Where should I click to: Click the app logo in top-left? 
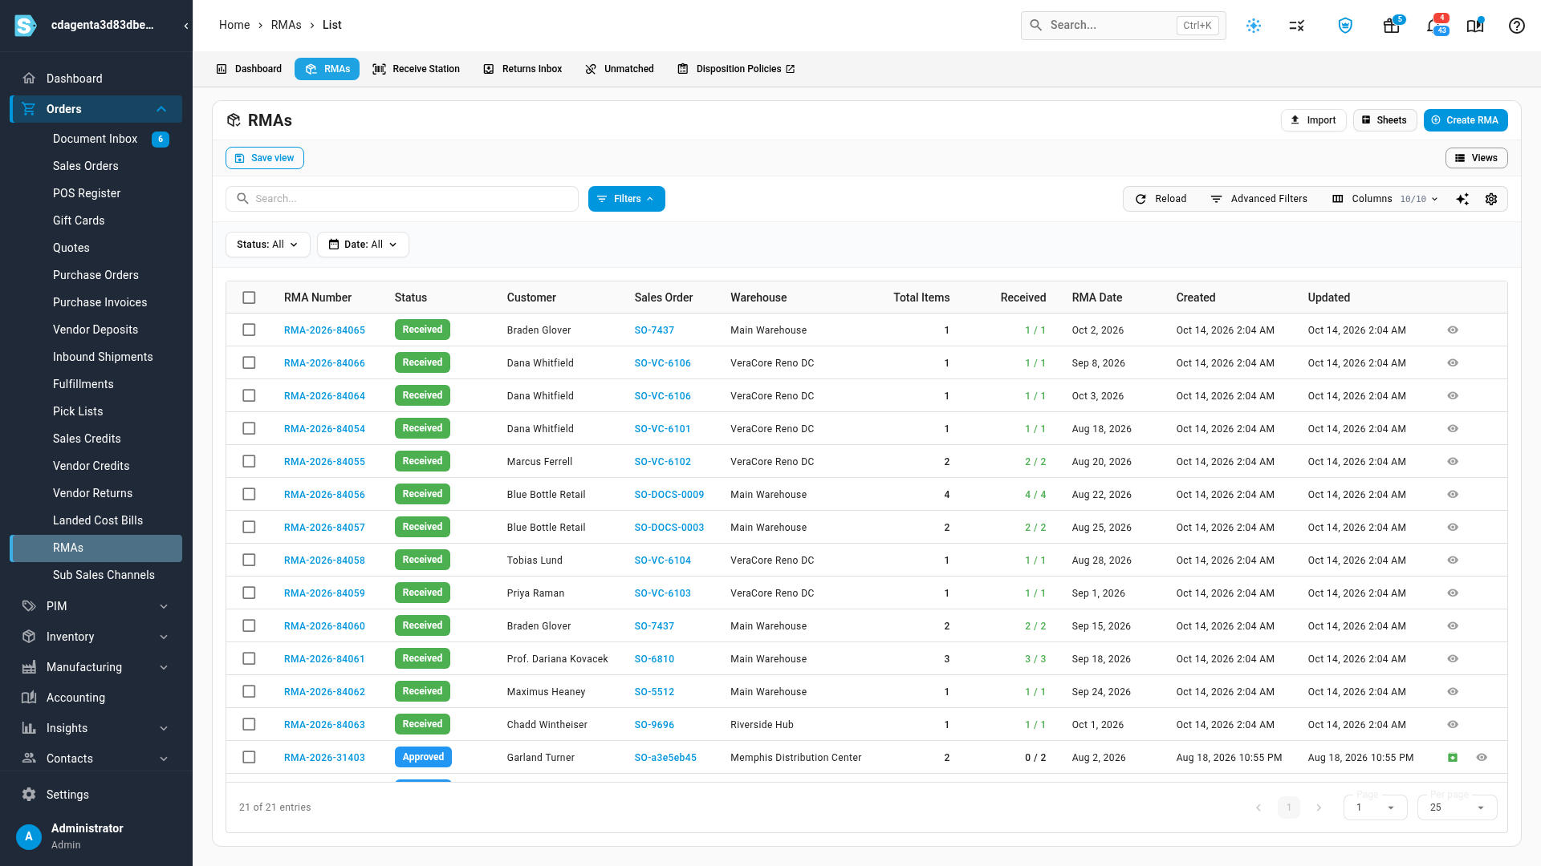[26, 26]
